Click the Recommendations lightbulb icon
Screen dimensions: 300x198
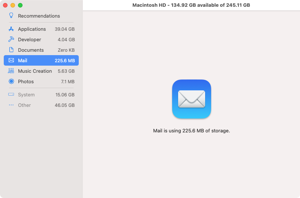pyautogui.click(x=11, y=15)
